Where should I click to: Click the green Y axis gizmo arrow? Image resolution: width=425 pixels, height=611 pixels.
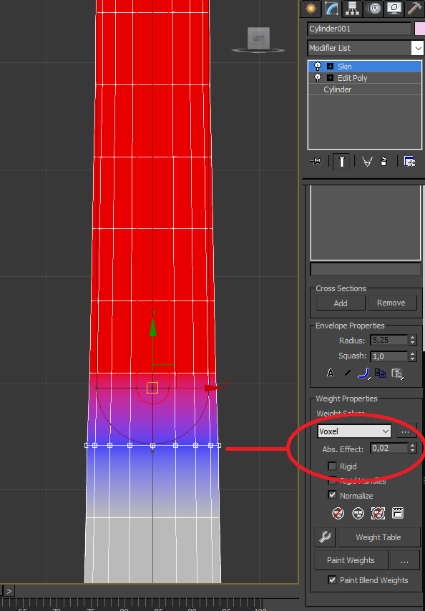(x=153, y=328)
